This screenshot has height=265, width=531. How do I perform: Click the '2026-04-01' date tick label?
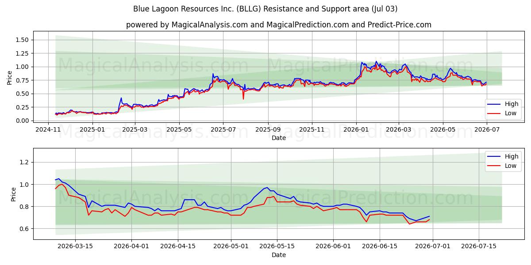(x=132, y=246)
